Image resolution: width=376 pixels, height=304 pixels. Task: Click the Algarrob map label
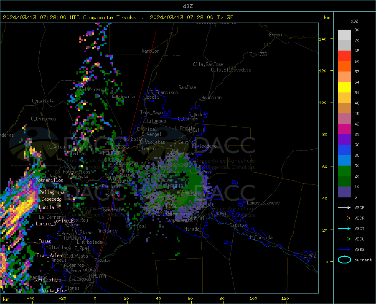[74, 265]
